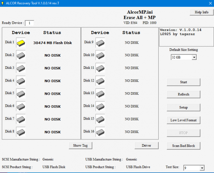Click the Disk 13 chip icon
214x173 pixels.
[x=100, y=93]
